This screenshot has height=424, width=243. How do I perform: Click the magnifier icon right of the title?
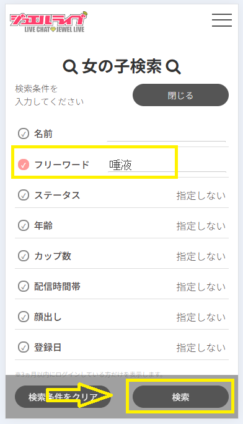click(x=173, y=67)
